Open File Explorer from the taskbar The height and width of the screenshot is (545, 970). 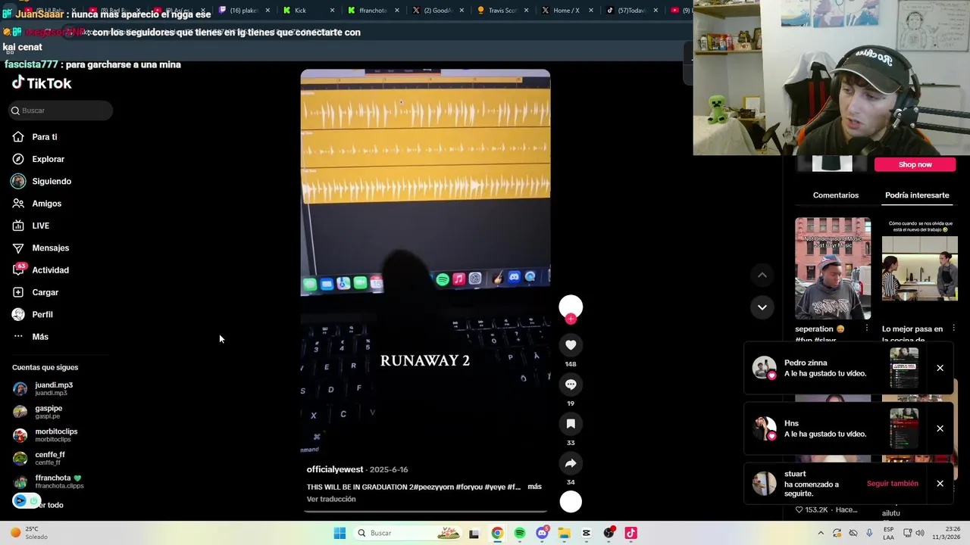pos(564,533)
